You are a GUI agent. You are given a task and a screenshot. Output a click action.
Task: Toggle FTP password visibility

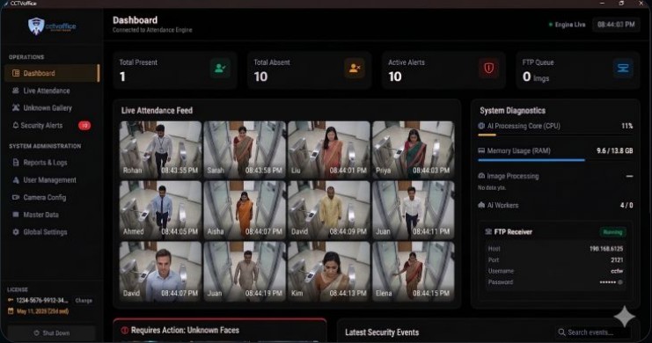click(x=620, y=282)
